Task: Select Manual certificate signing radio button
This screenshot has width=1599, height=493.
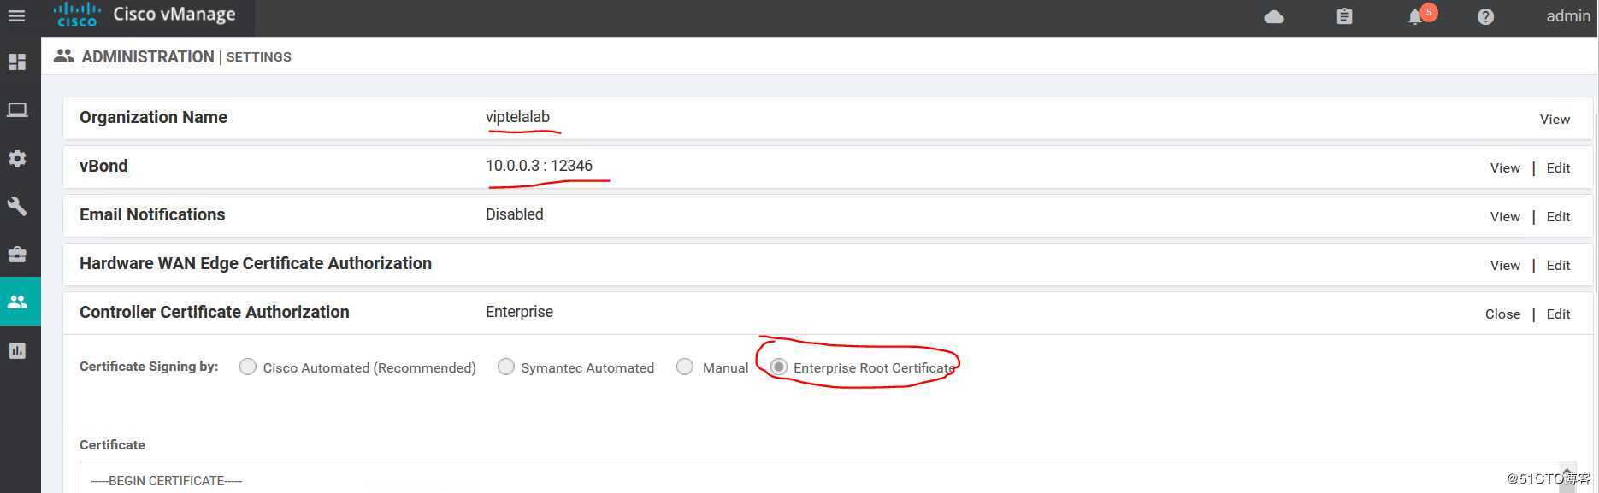Action: point(684,367)
